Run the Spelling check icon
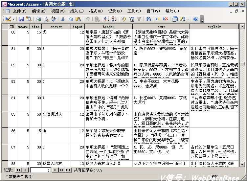 click(54, 19)
